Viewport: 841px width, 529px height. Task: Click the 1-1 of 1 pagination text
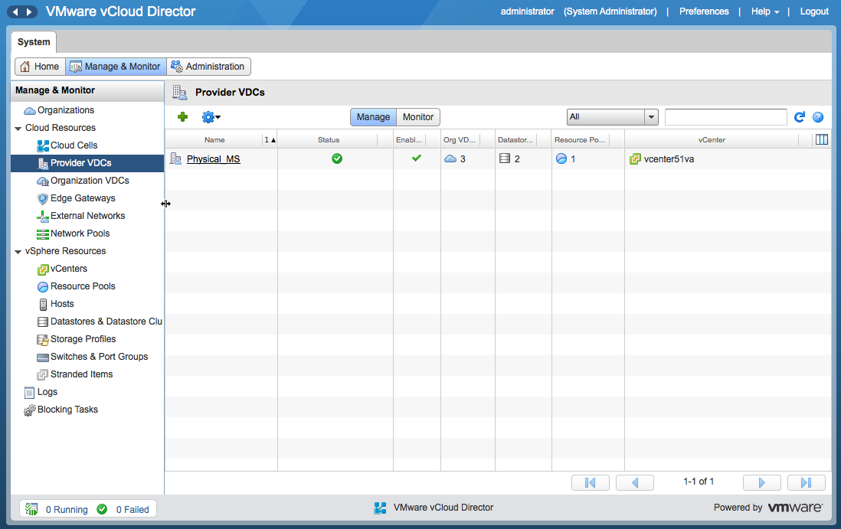[699, 482]
